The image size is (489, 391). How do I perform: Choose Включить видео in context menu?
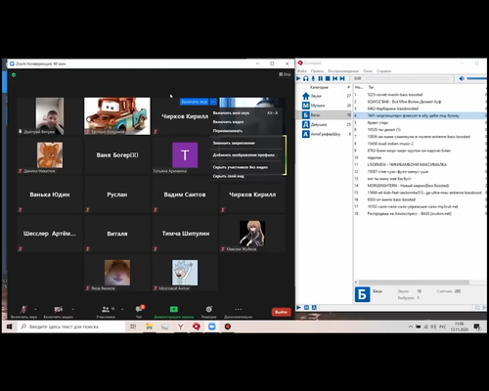[x=246, y=122]
